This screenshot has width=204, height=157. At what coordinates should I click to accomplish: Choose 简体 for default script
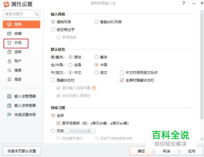tap(70, 57)
